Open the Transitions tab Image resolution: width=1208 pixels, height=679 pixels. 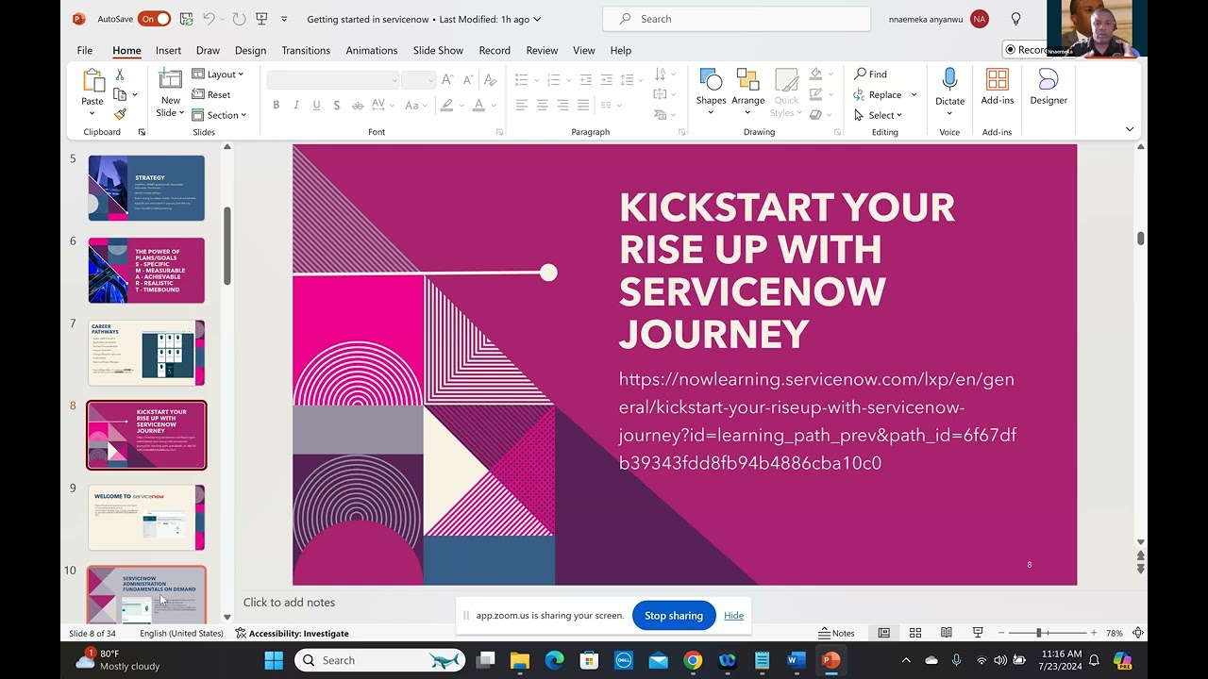click(306, 50)
